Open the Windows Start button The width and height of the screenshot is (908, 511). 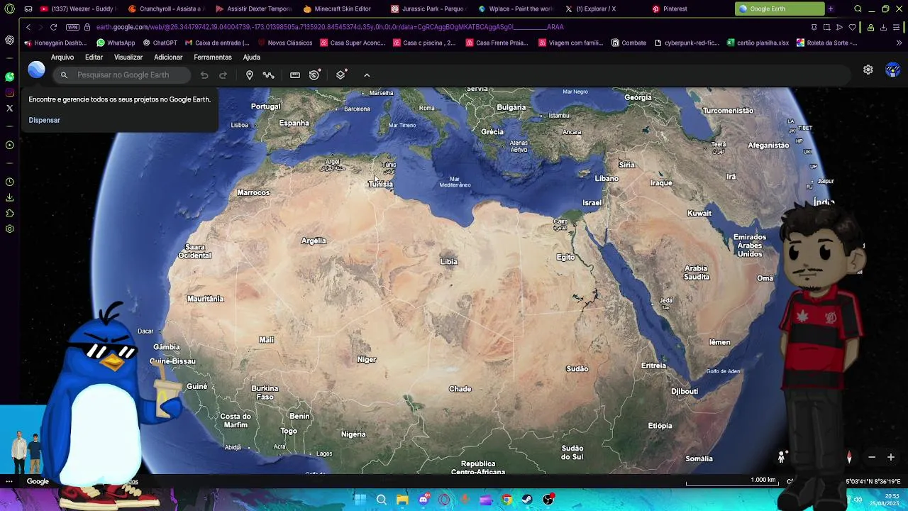pyautogui.click(x=360, y=500)
